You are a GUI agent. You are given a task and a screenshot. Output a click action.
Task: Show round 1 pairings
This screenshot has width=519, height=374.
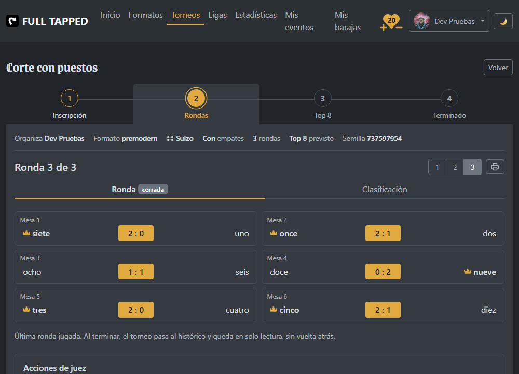(437, 167)
